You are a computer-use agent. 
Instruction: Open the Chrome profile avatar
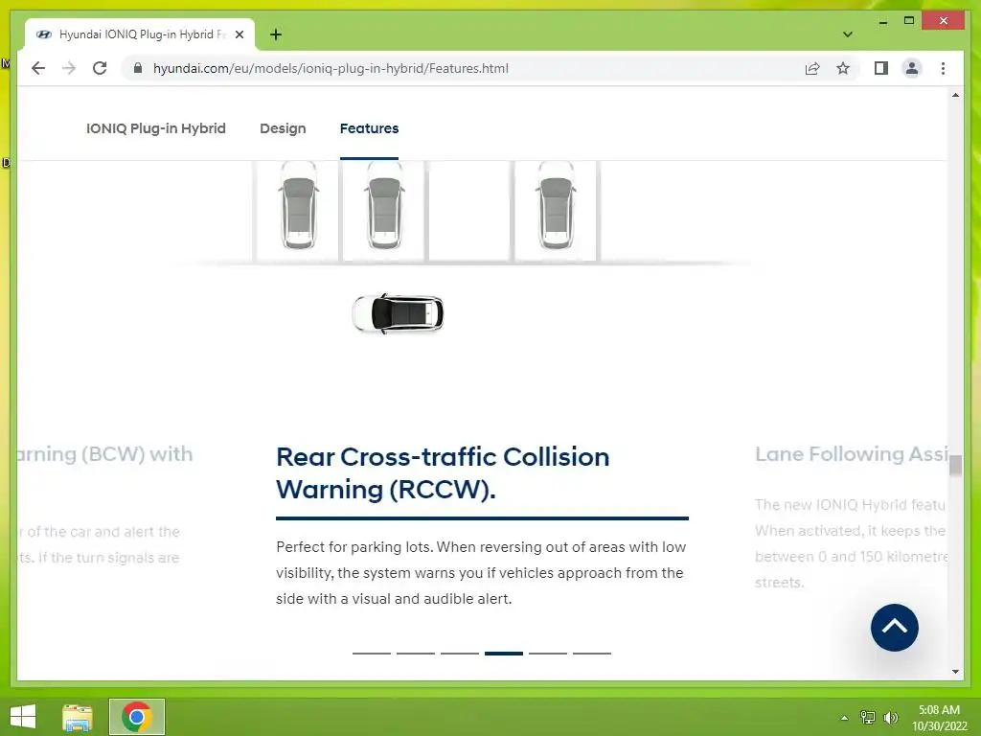click(x=912, y=68)
